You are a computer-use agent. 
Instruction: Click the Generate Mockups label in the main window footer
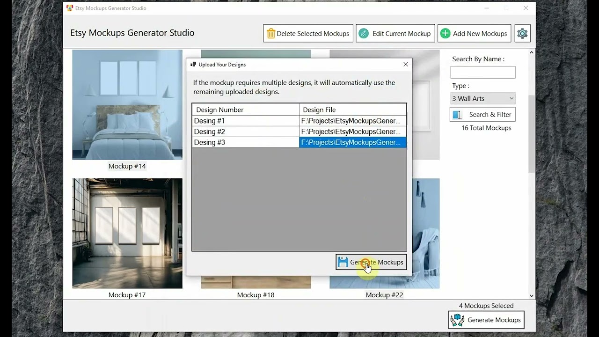coord(494,320)
